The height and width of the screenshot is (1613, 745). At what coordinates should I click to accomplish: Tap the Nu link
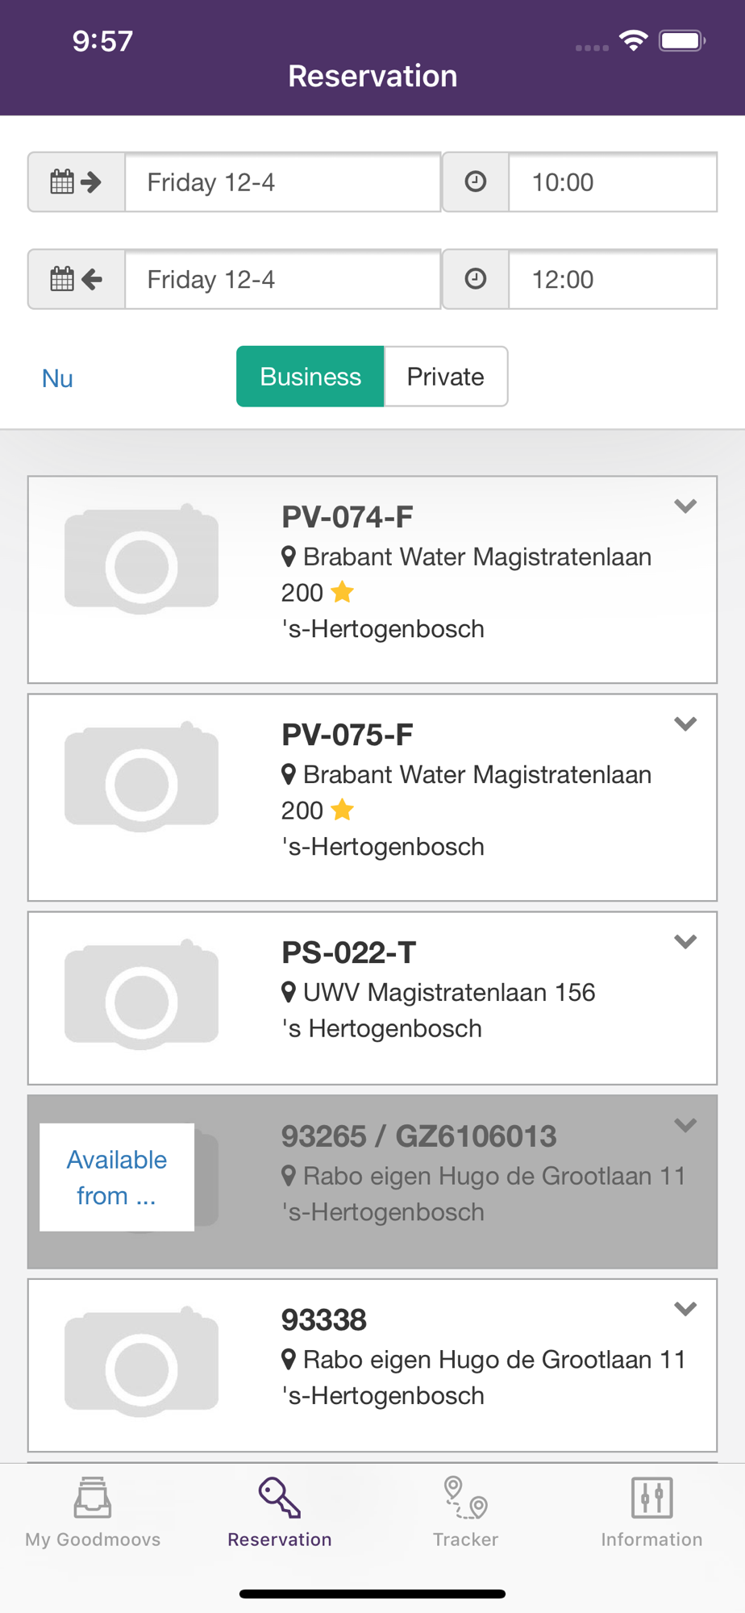[x=57, y=378]
